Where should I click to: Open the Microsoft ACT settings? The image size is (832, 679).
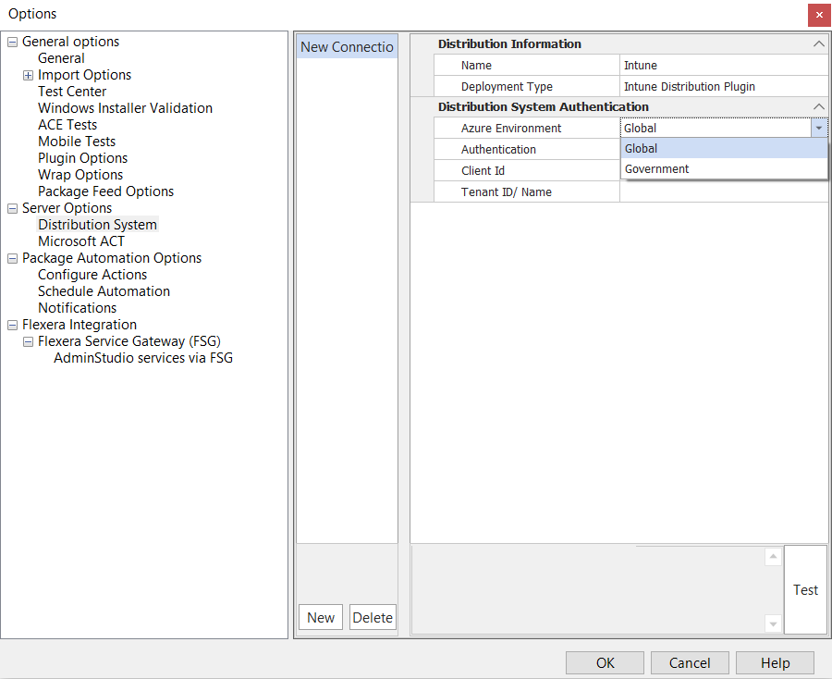click(x=80, y=241)
